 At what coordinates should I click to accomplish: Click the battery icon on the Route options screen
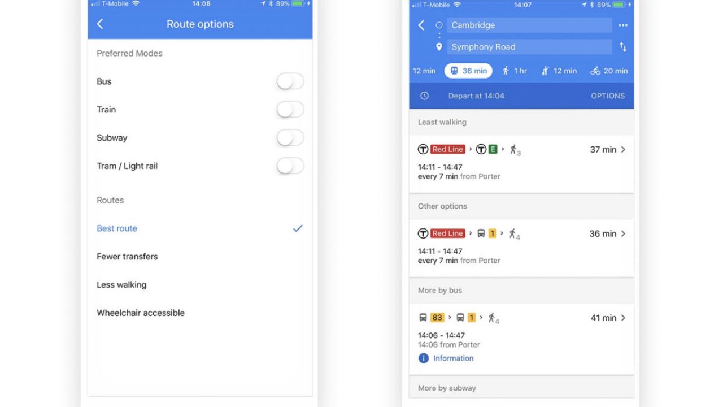(x=298, y=3)
